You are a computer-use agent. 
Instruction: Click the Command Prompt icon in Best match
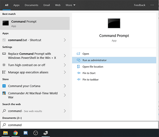click(x=5, y=23)
